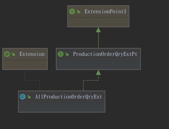169x129 pixels.
Task: Select the solid arrow pointing to ExtensionPointI
Action: click(x=98, y=38)
